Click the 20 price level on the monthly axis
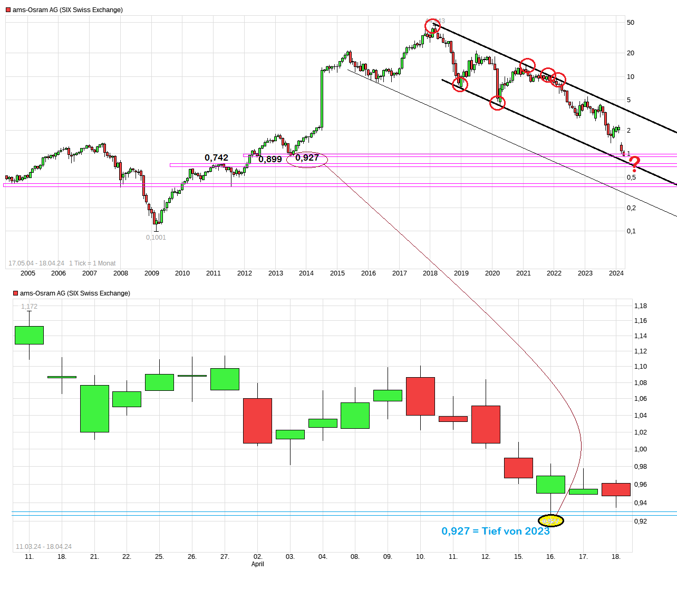The image size is (677, 591). point(631,53)
